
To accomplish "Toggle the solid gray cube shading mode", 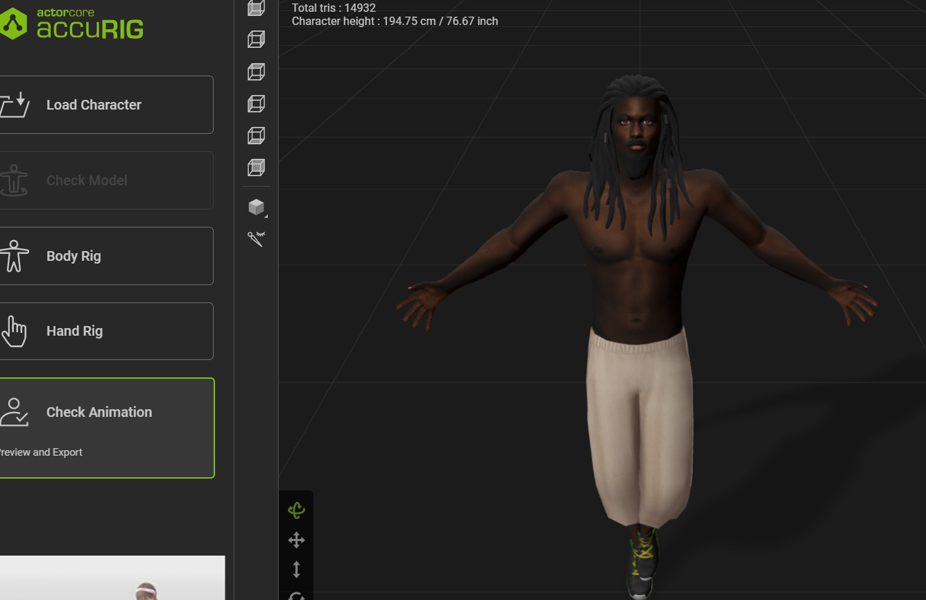I will click(x=256, y=207).
